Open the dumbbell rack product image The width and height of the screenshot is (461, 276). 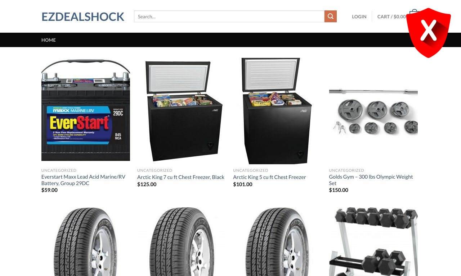pos(373,241)
